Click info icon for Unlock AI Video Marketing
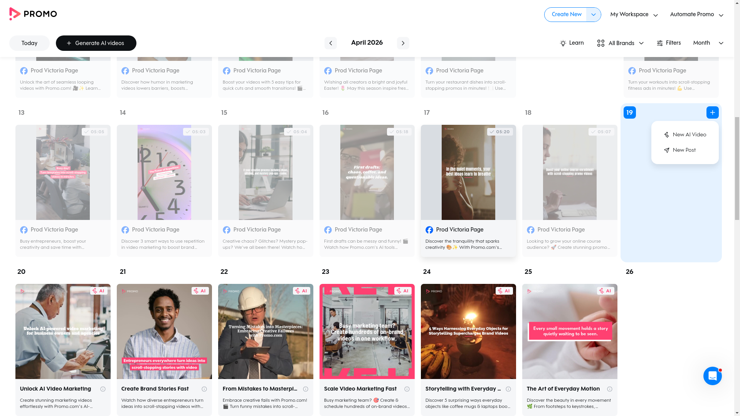 pos(103,389)
